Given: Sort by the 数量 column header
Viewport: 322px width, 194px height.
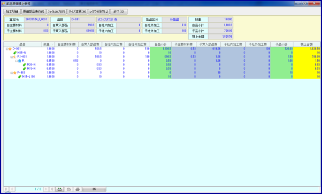Looking at the screenshot, I should point(48,44).
